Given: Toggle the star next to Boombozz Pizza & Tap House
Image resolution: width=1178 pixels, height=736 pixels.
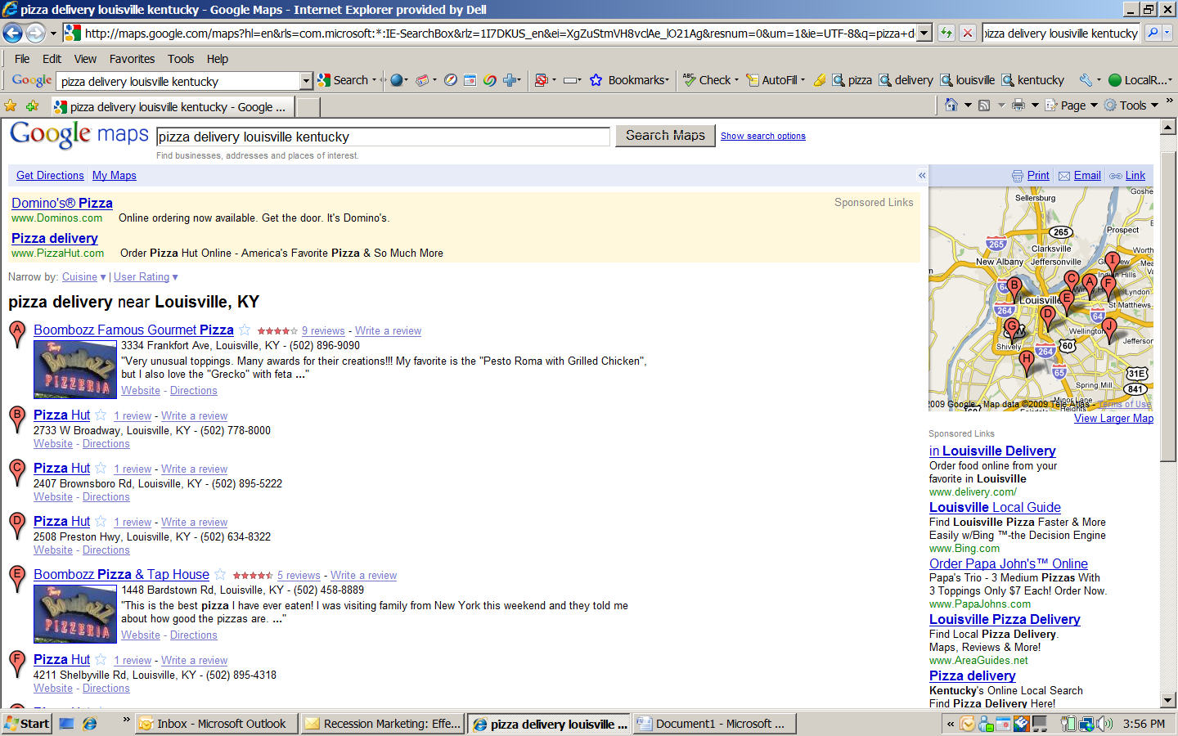Looking at the screenshot, I should click(220, 575).
